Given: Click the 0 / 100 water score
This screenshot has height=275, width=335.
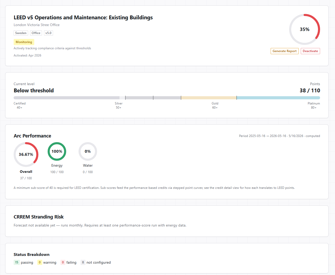Looking at the screenshot, I should [88, 172].
